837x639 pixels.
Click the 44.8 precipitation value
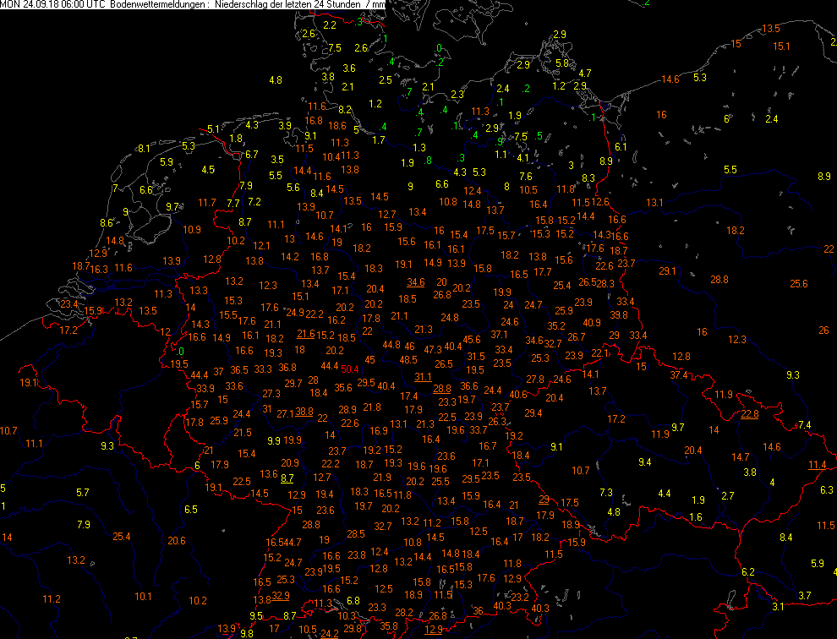point(391,345)
